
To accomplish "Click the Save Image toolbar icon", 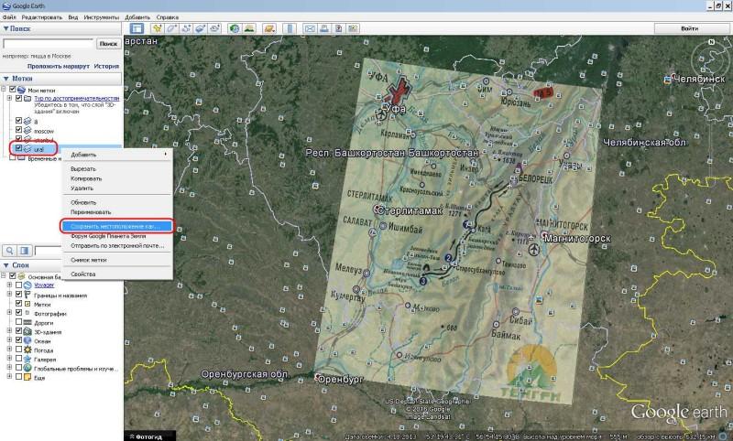I will pos(338,28).
